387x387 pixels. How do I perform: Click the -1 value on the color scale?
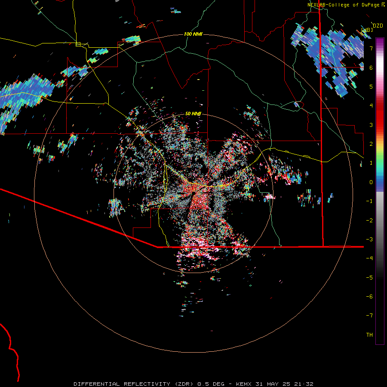[369, 201]
